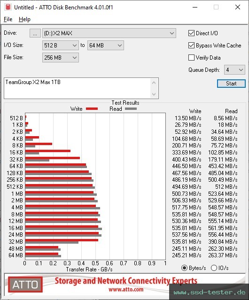This screenshot has width=249, height=300.
Task: Click the Write column header in results
Action: click(x=195, y=111)
